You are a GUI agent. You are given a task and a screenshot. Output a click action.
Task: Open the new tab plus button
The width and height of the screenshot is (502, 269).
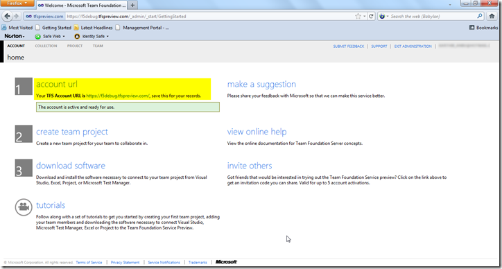tap(132, 5)
